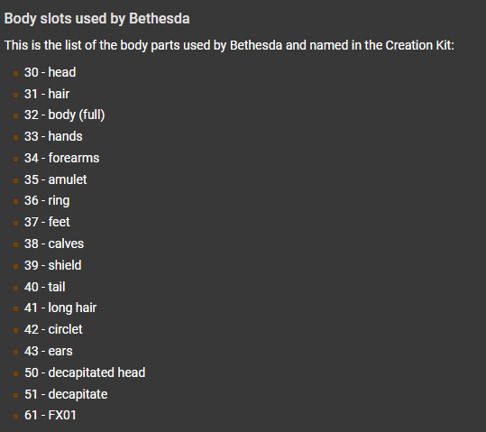Image resolution: width=486 pixels, height=432 pixels.
Task: Select the '30 - head' list item
Action: tap(50, 72)
